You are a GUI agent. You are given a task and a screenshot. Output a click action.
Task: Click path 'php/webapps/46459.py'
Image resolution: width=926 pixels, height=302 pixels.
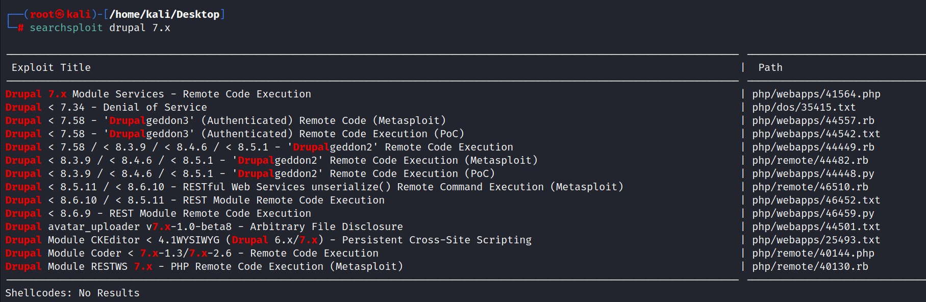tap(813, 213)
